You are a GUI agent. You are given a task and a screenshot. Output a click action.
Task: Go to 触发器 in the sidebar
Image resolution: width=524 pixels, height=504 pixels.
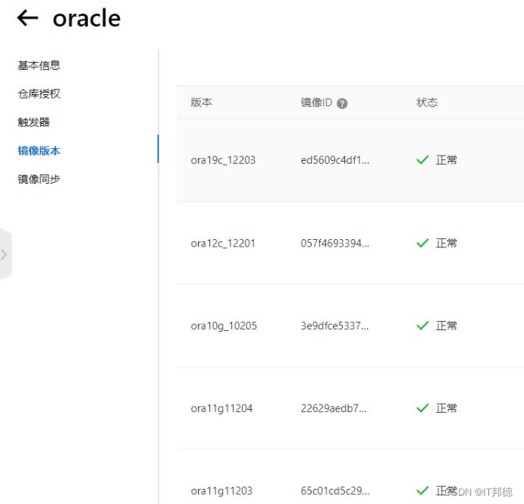(33, 122)
